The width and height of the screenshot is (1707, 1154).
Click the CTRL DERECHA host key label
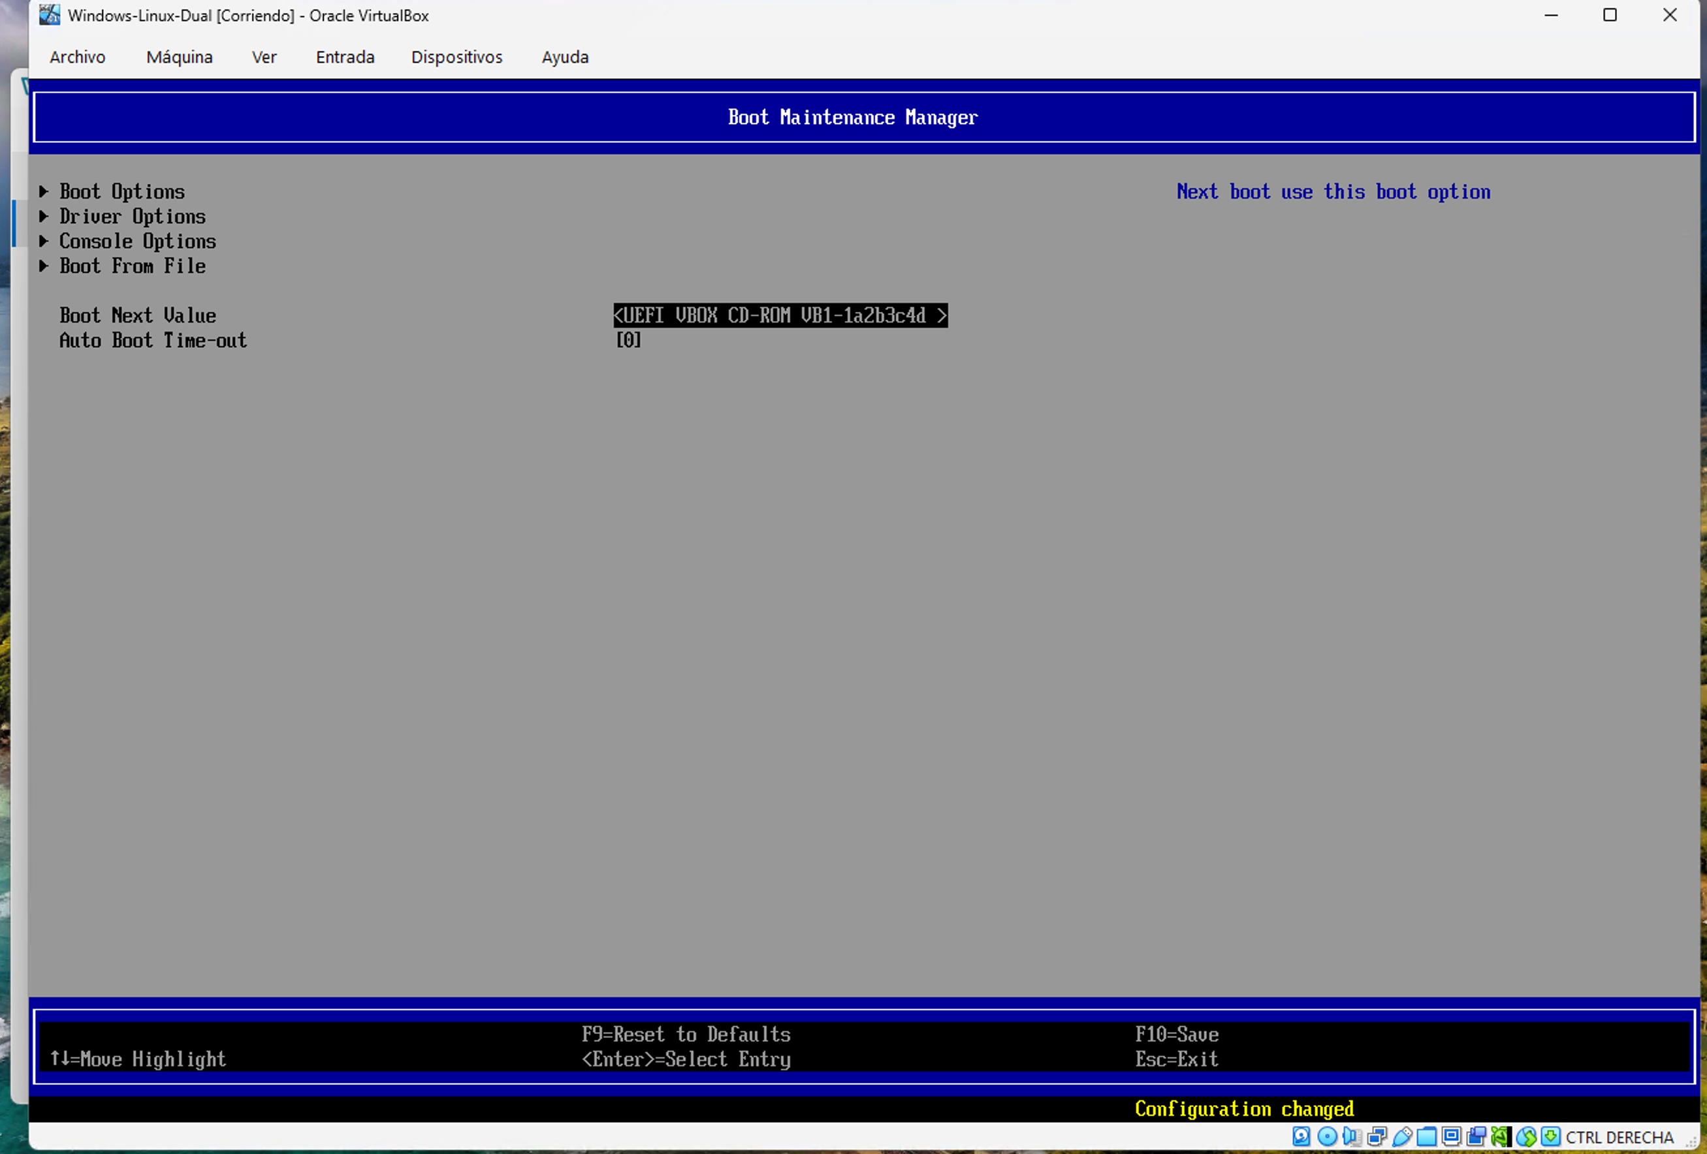tap(1619, 1137)
